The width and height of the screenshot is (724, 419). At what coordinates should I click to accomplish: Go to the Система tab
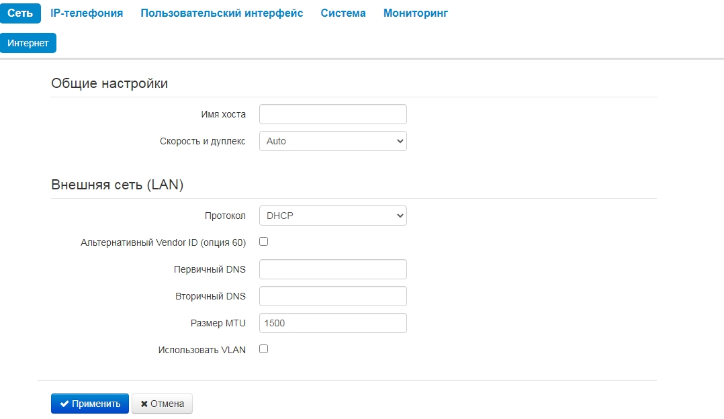click(x=343, y=13)
